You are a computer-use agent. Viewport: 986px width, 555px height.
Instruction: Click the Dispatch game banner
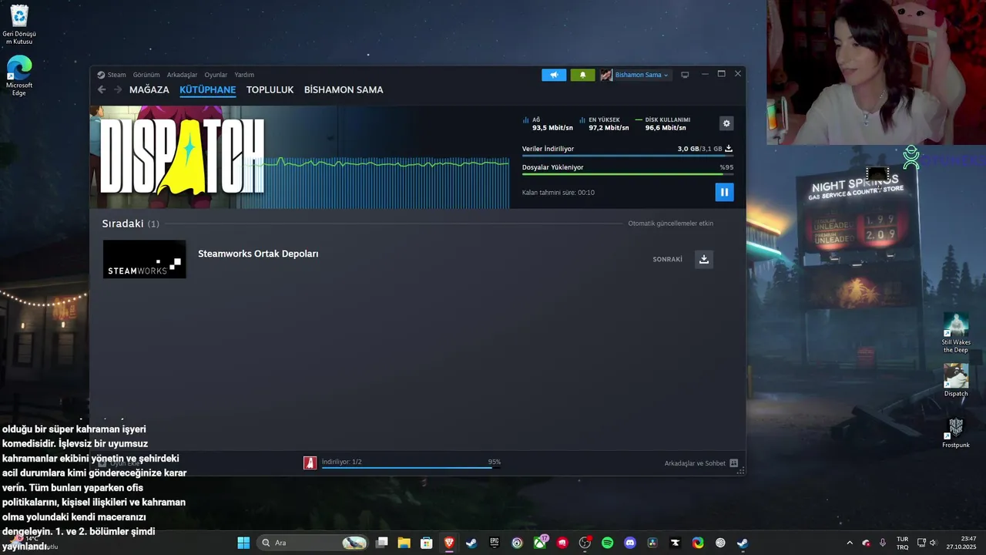point(183,156)
